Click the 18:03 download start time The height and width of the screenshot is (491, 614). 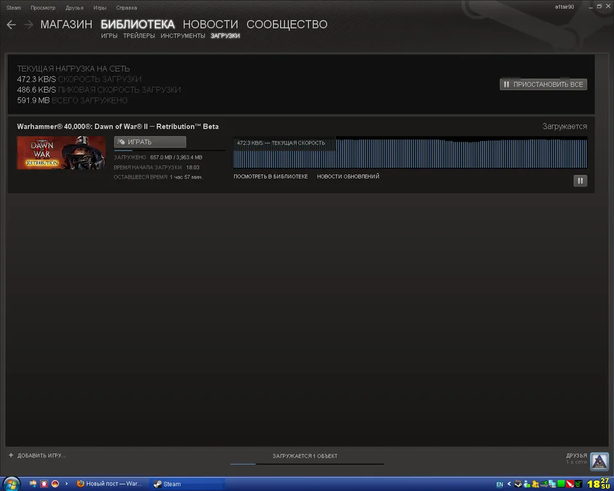(x=193, y=167)
